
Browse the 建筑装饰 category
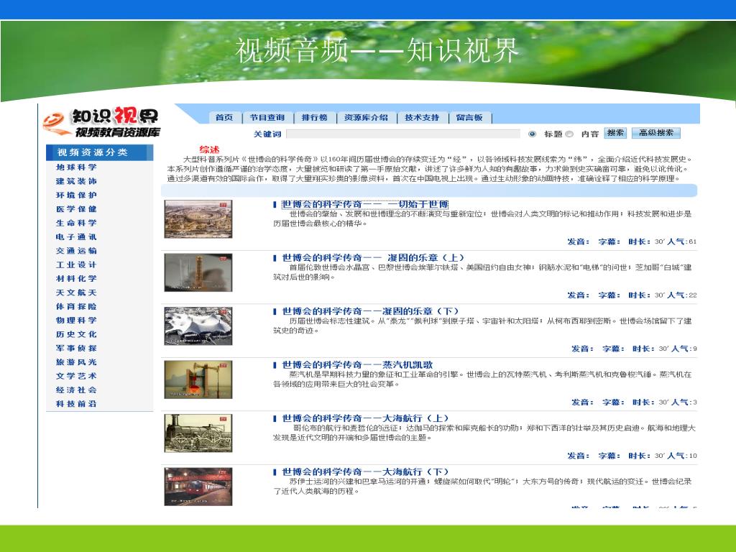pos(76,181)
